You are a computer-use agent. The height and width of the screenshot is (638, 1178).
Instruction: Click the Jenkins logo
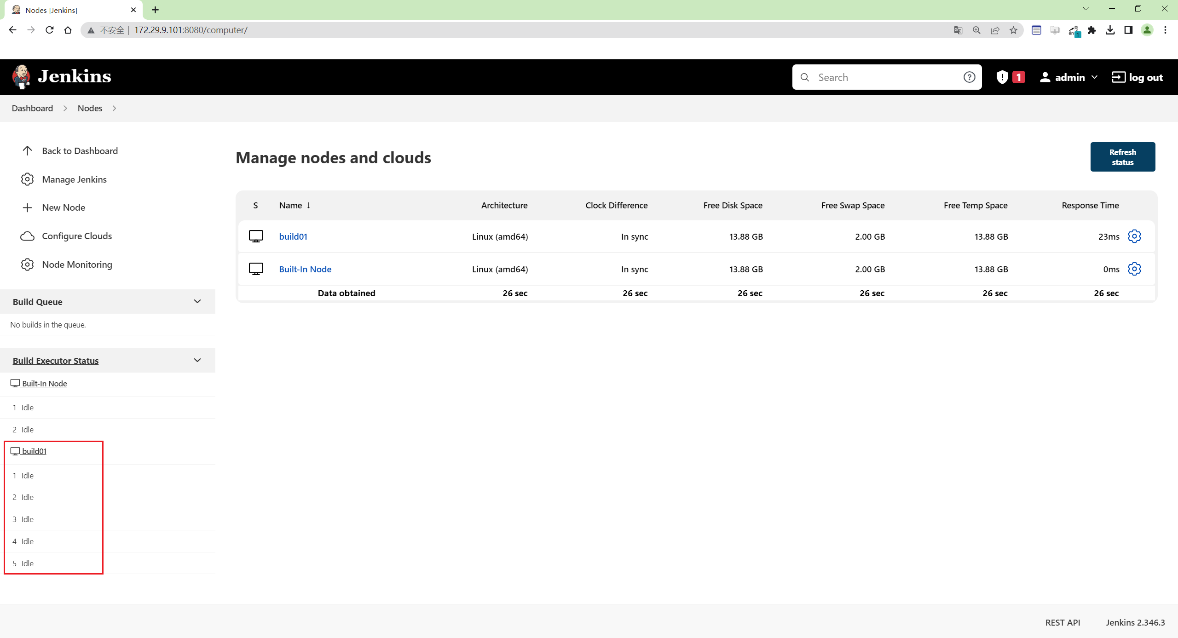tap(62, 77)
